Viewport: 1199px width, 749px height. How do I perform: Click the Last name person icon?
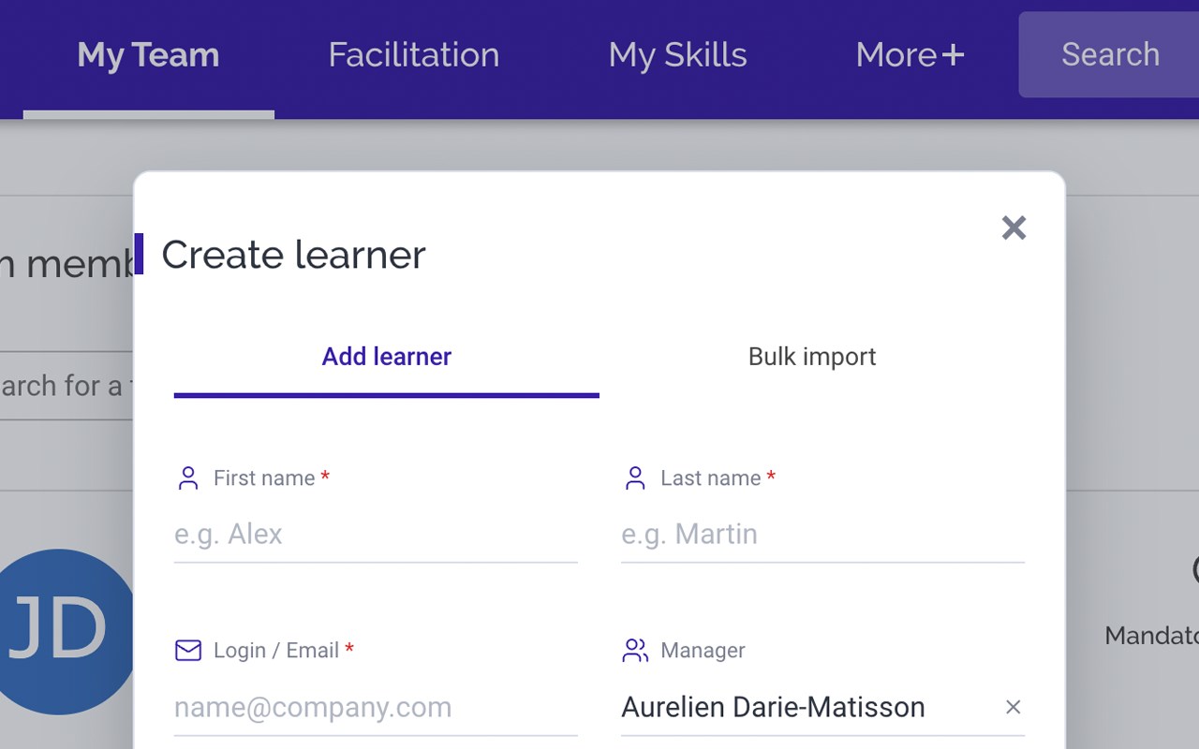tap(635, 478)
